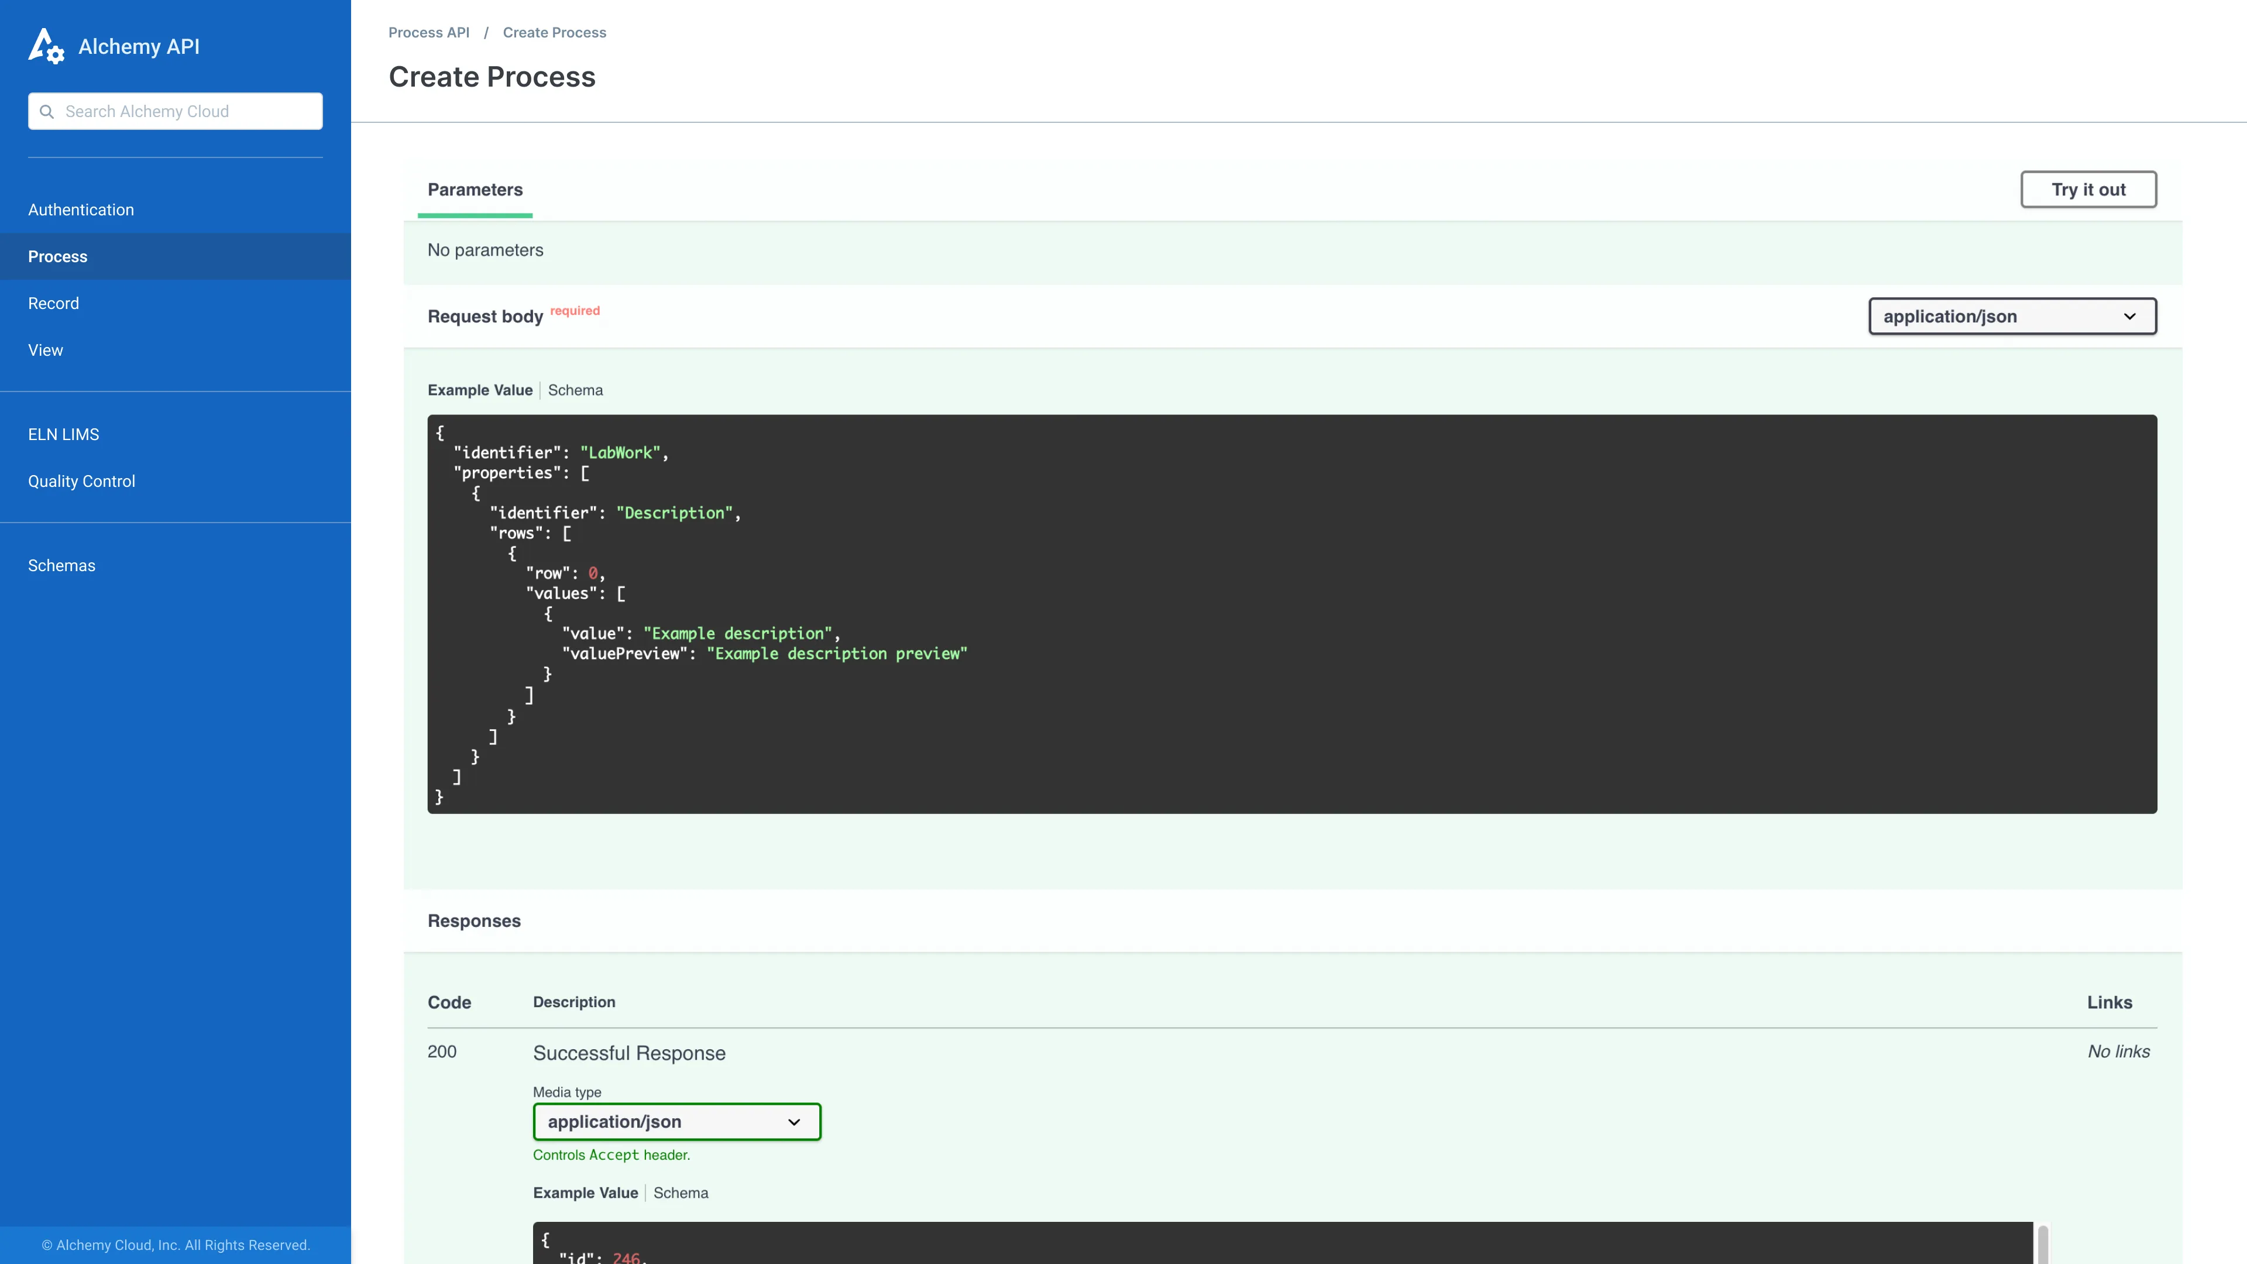Click the Request body label
2247x1264 pixels.
485,317
